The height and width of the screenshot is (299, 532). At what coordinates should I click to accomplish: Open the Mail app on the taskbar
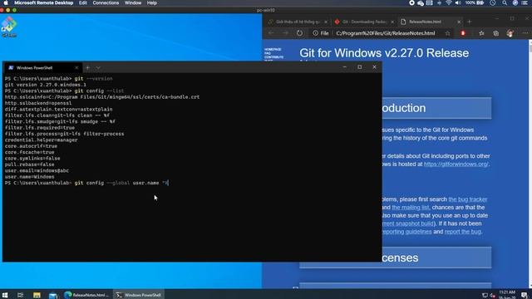coord(53,296)
